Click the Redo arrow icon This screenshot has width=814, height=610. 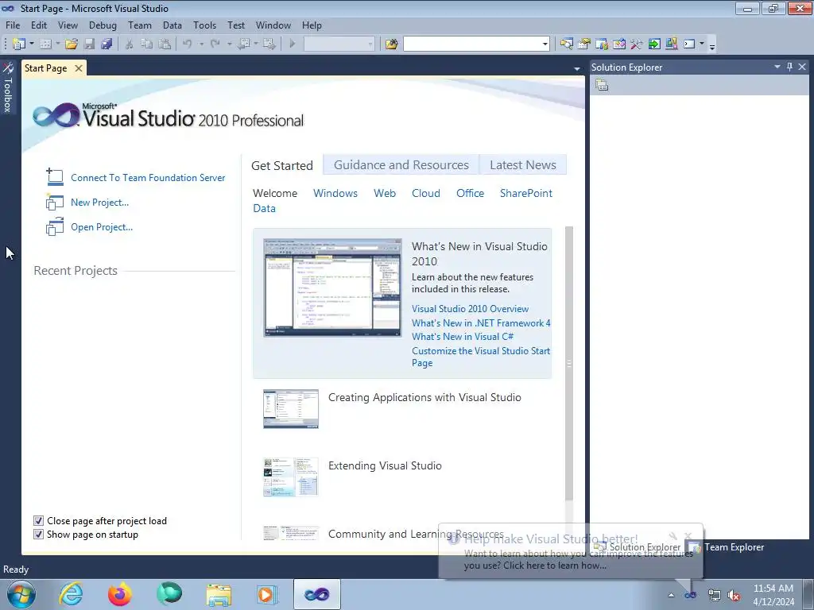pos(215,44)
